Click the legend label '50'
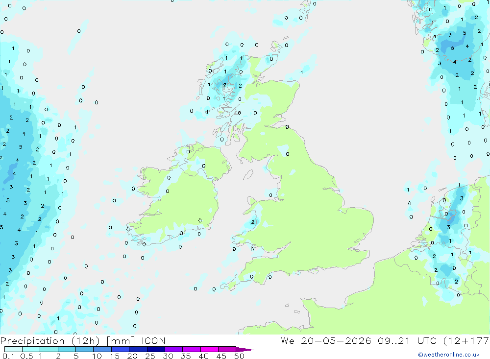Image resolution: width=490 pixels, height=359 pixels. tap(239, 356)
